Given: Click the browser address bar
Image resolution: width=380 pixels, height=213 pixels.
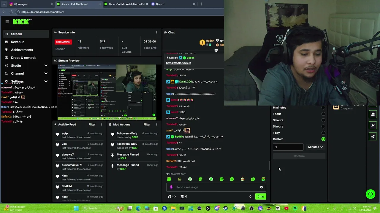Looking at the screenshot, I should point(119,12).
